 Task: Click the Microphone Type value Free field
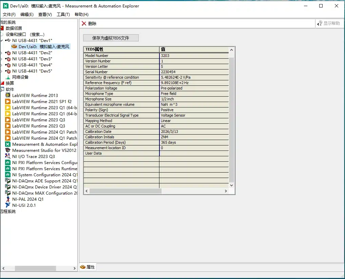coord(169,94)
